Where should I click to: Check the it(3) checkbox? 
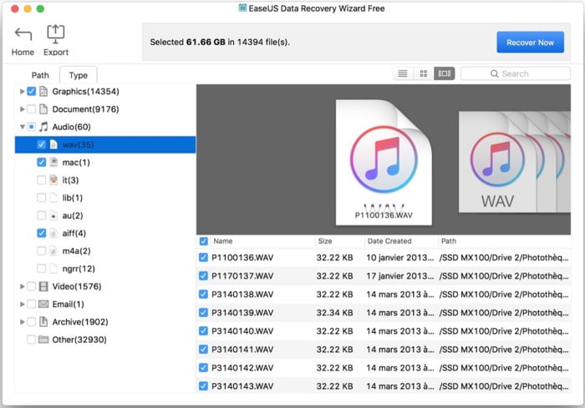(42, 180)
